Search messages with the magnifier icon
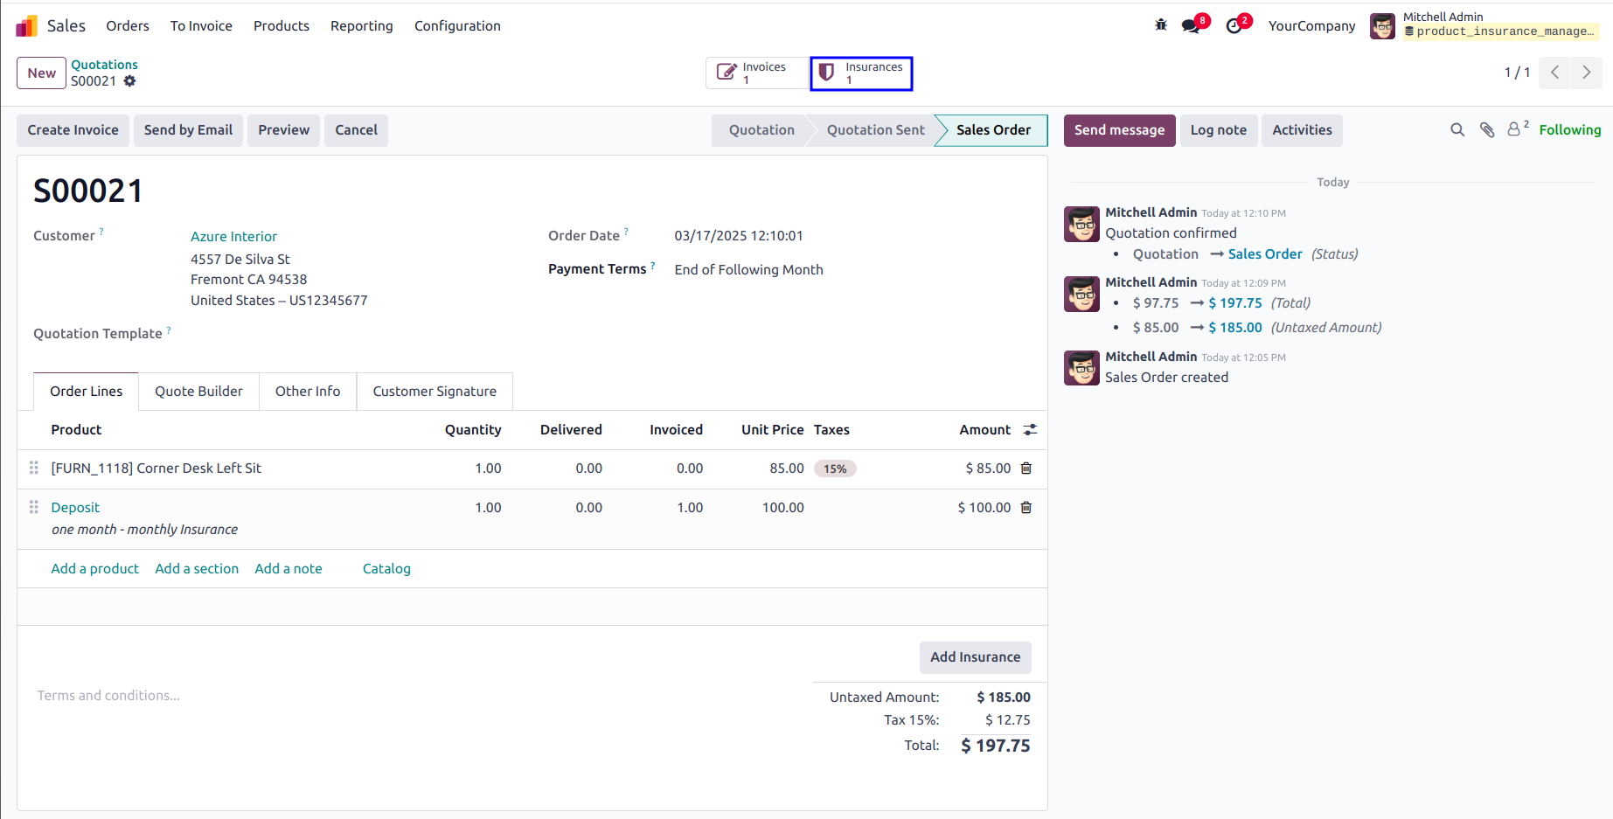The image size is (1613, 819). (1457, 130)
